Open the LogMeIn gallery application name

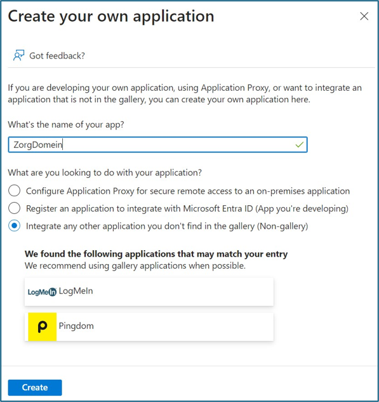pyautogui.click(x=76, y=291)
